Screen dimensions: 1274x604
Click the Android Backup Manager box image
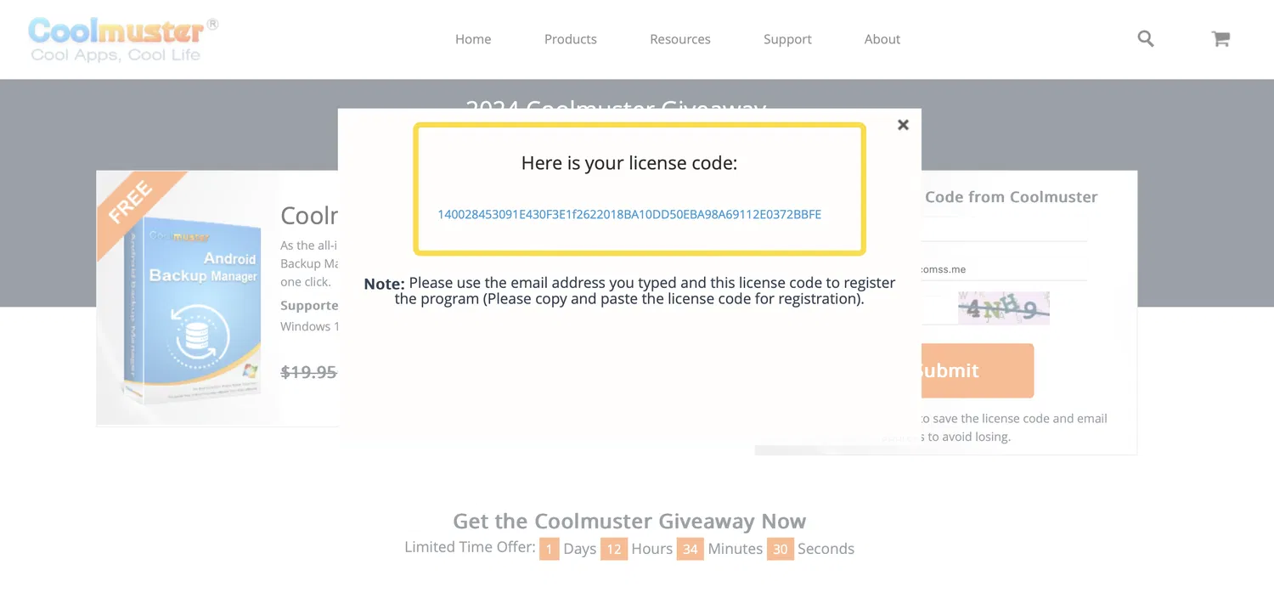193,312
